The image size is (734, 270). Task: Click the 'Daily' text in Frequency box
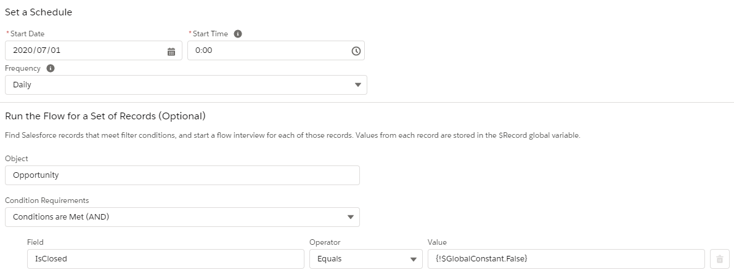click(22, 85)
